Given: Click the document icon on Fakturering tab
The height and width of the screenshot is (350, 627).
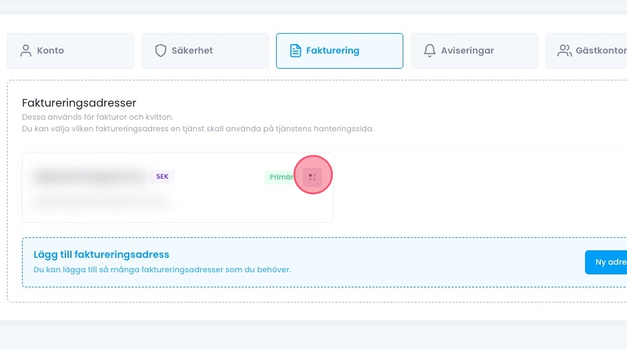Looking at the screenshot, I should (295, 51).
